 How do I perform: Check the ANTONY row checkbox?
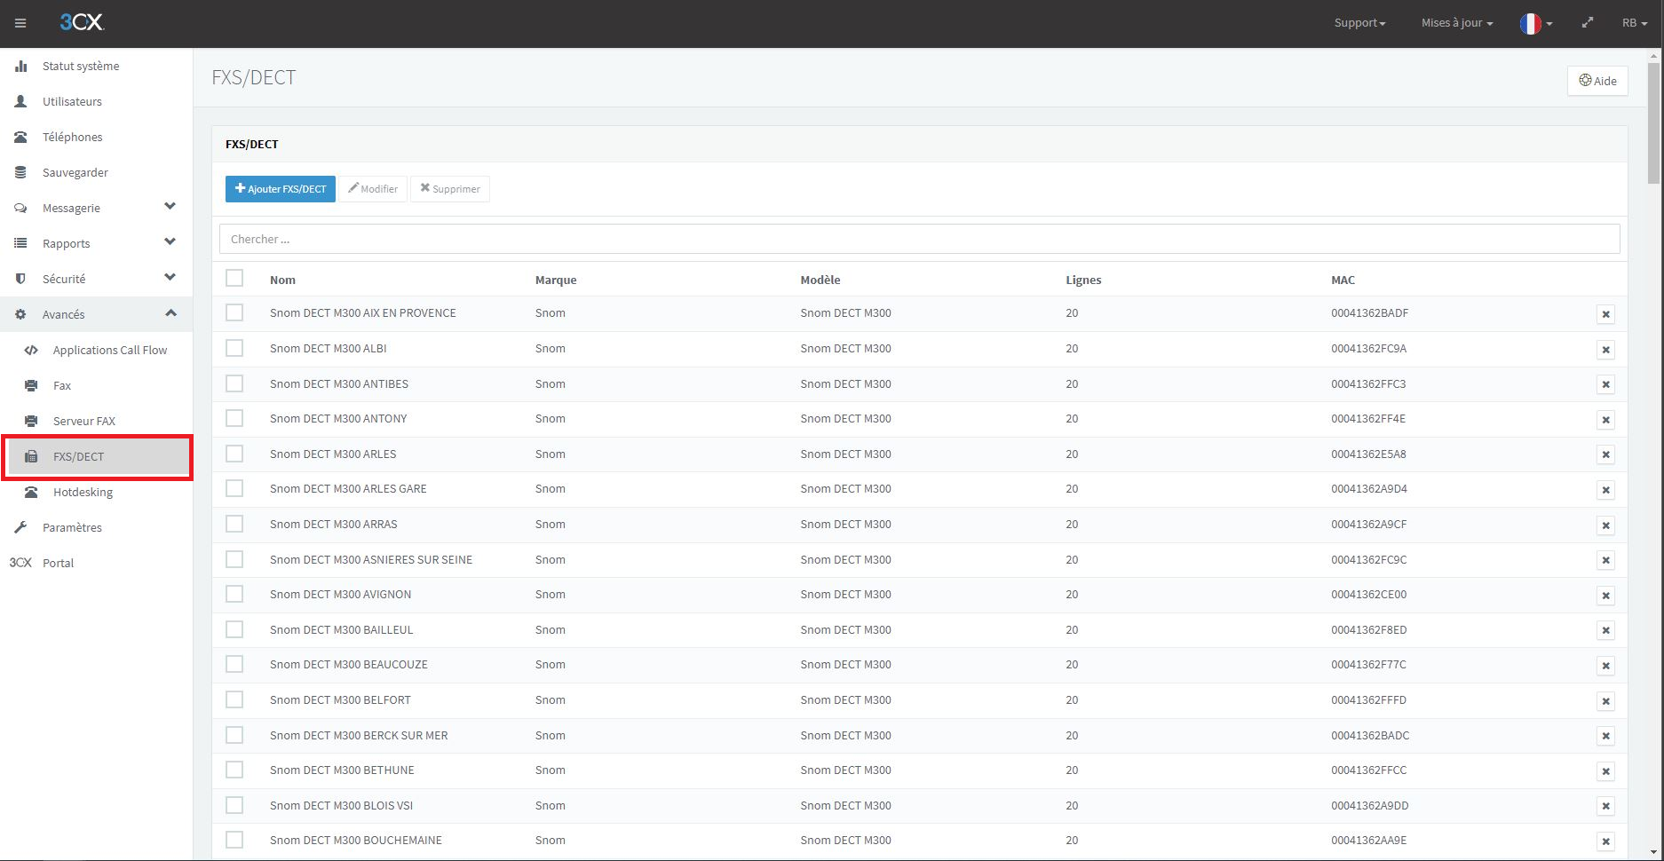234,418
